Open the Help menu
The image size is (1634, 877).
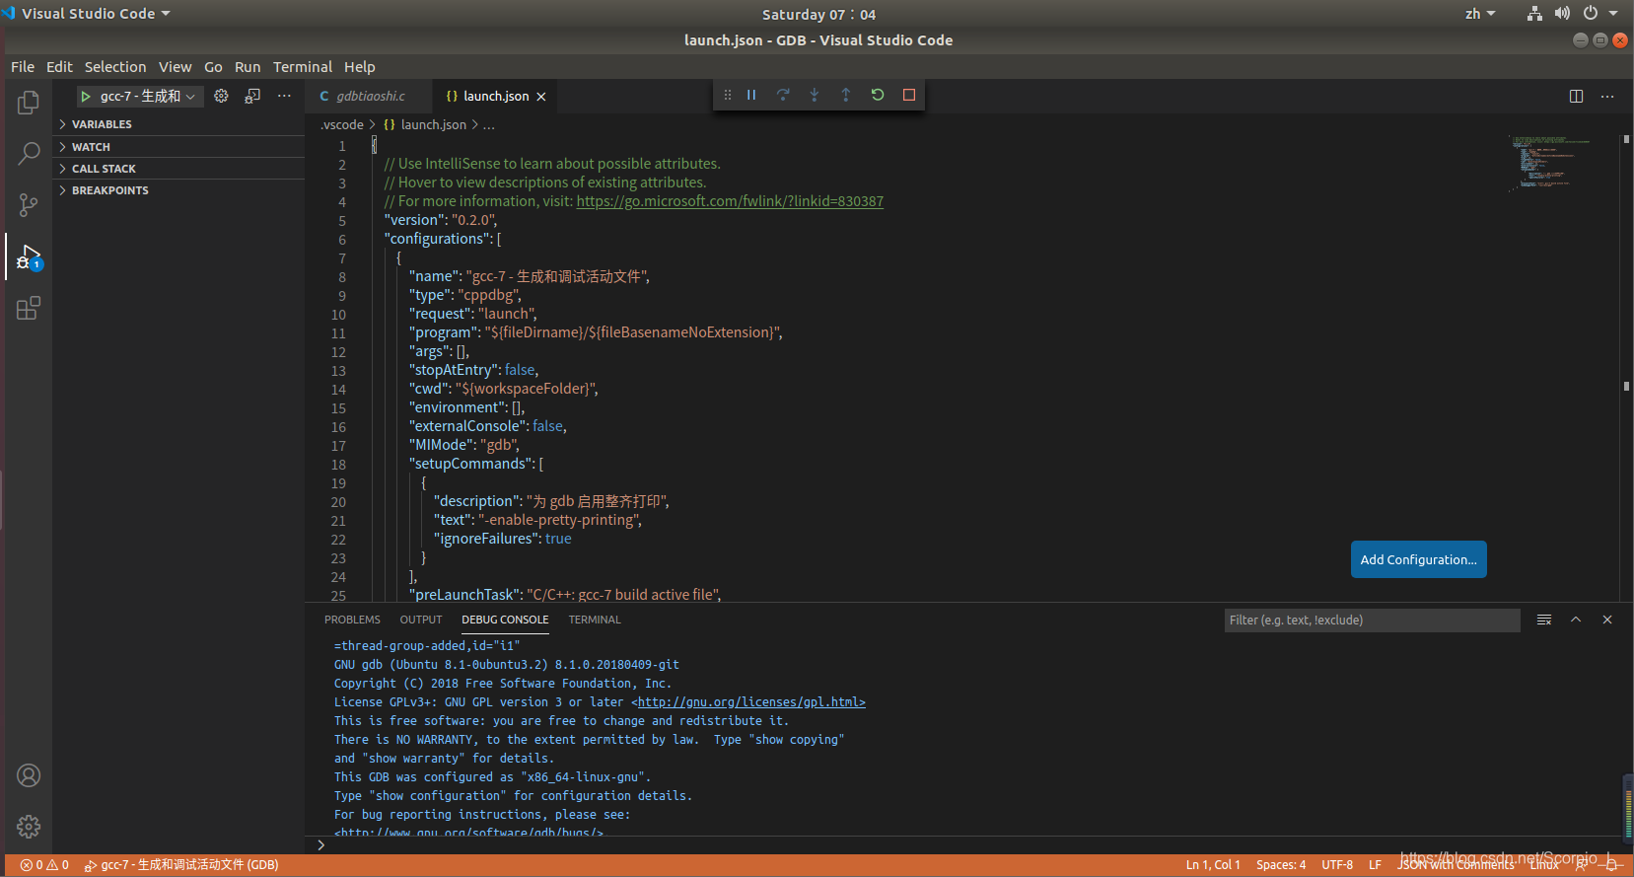(x=360, y=67)
